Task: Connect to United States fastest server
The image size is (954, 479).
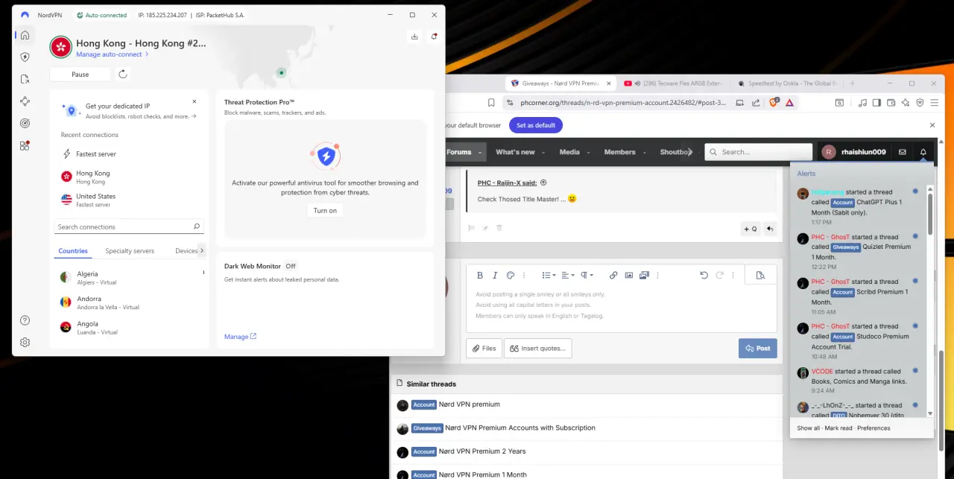Action: pos(128,200)
